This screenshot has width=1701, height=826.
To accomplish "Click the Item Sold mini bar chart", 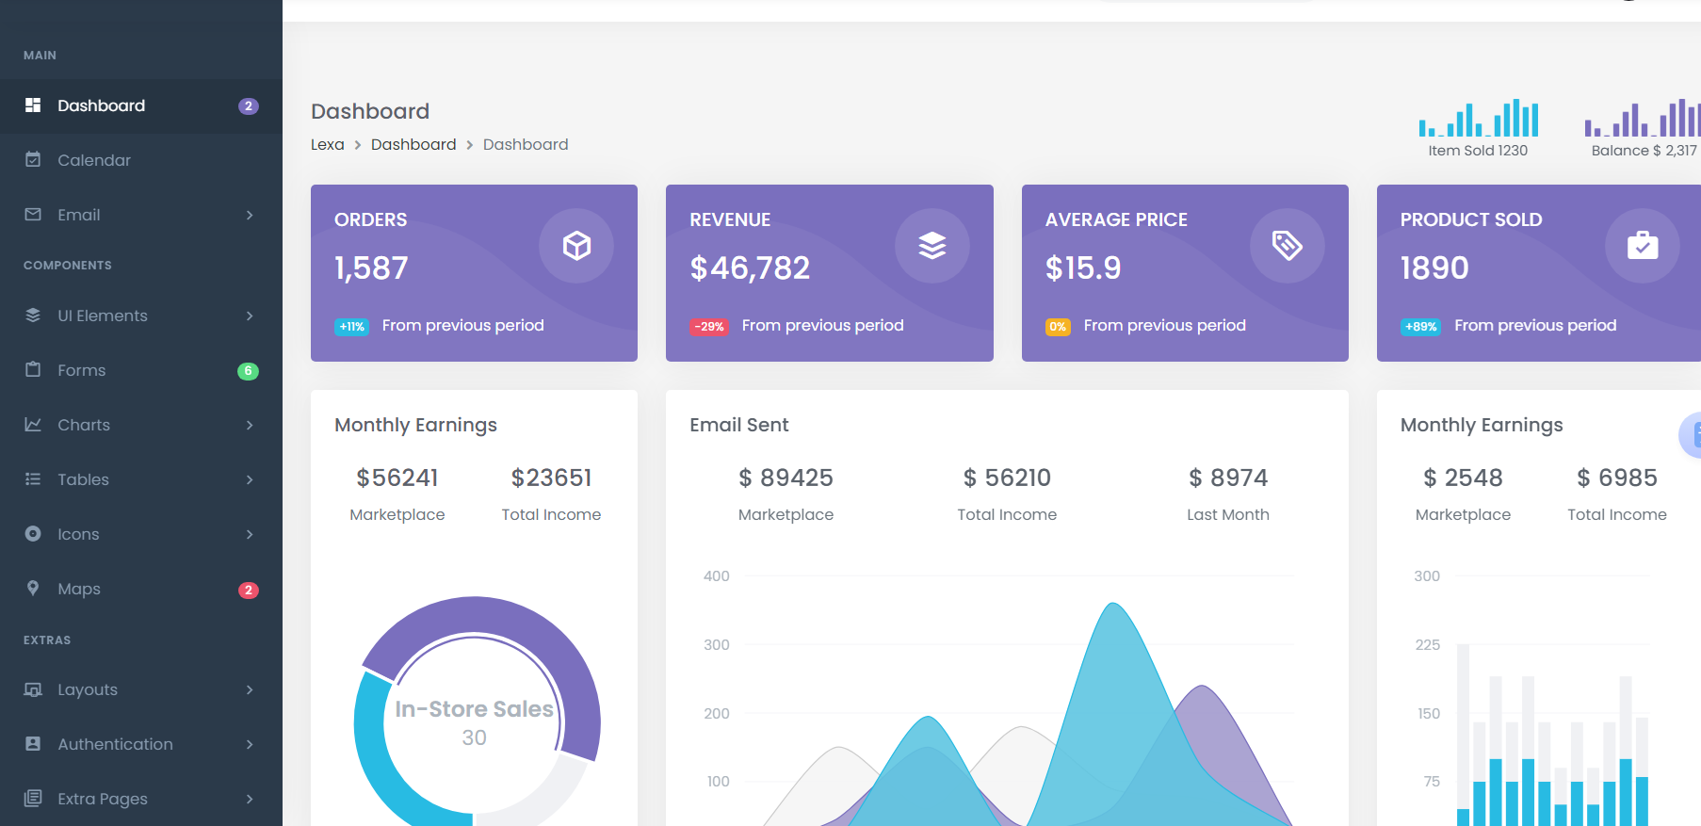I will 1478,120.
